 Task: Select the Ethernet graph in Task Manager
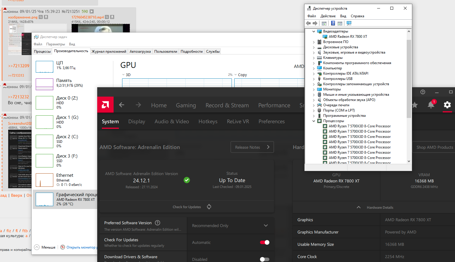pyautogui.click(x=45, y=180)
